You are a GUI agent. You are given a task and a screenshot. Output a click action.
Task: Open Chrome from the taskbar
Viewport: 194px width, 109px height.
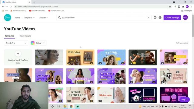(x=71, y=106)
